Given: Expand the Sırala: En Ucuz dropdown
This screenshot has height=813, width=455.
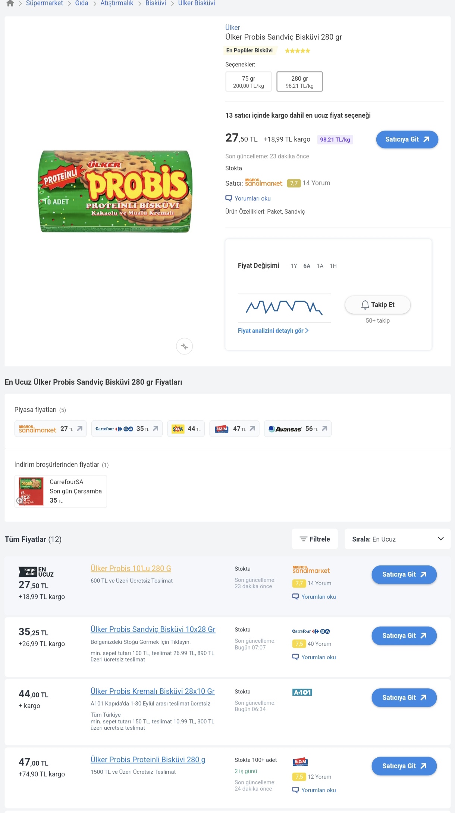Looking at the screenshot, I should [x=398, y=539].
